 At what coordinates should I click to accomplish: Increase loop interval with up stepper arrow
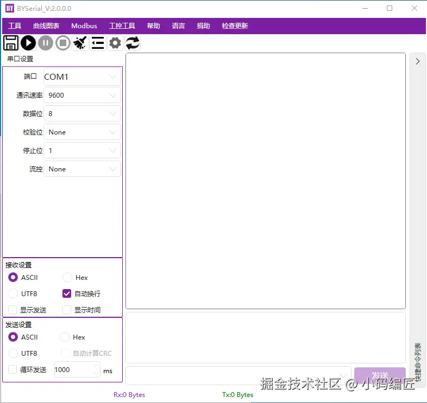pos(96,366)
